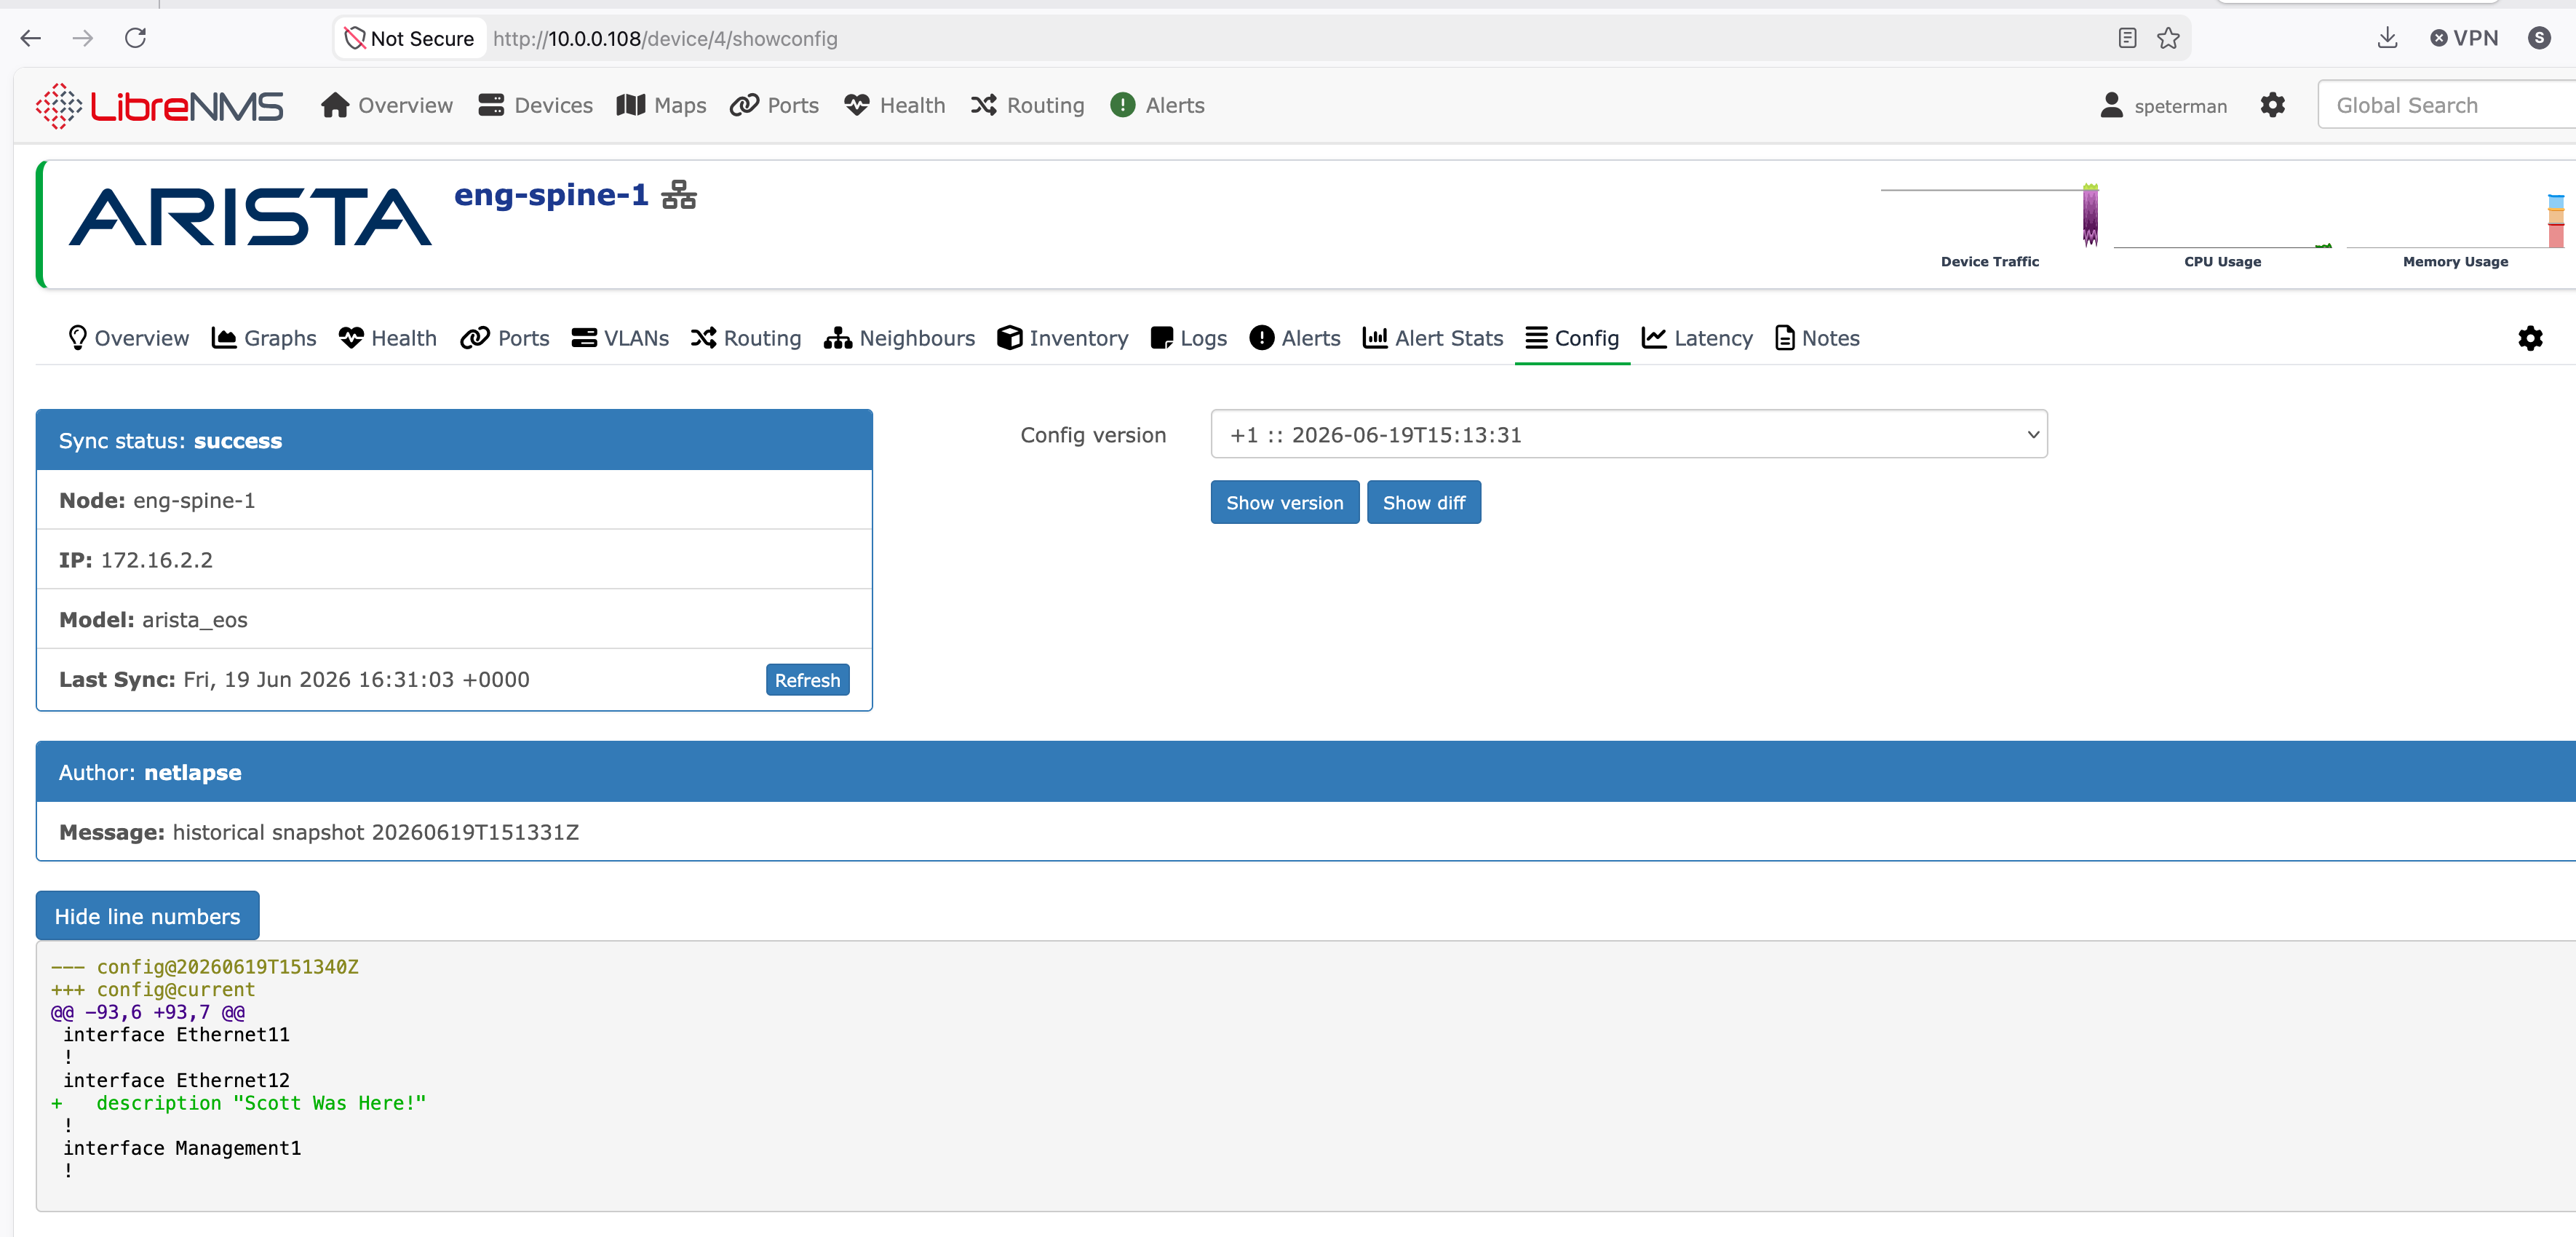Select the active Config tab
The width and height of the screenshot is (2576, 1237).
pyautogui.click(x=1572, y=338)
